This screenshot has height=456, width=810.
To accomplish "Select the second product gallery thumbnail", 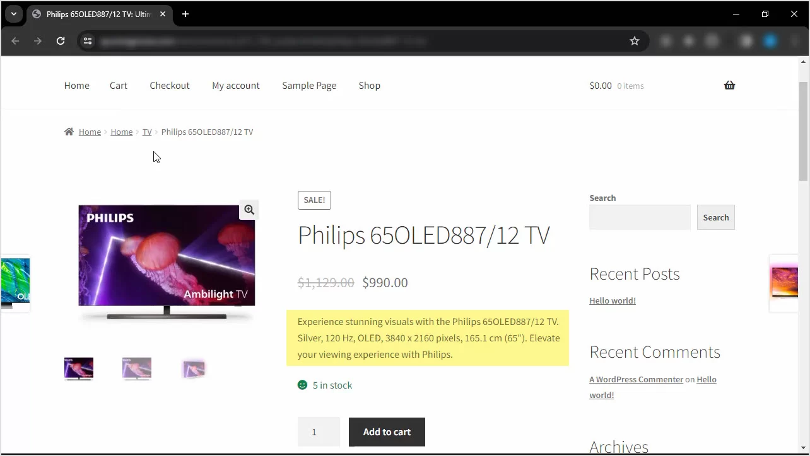I will tap(137, 368).
